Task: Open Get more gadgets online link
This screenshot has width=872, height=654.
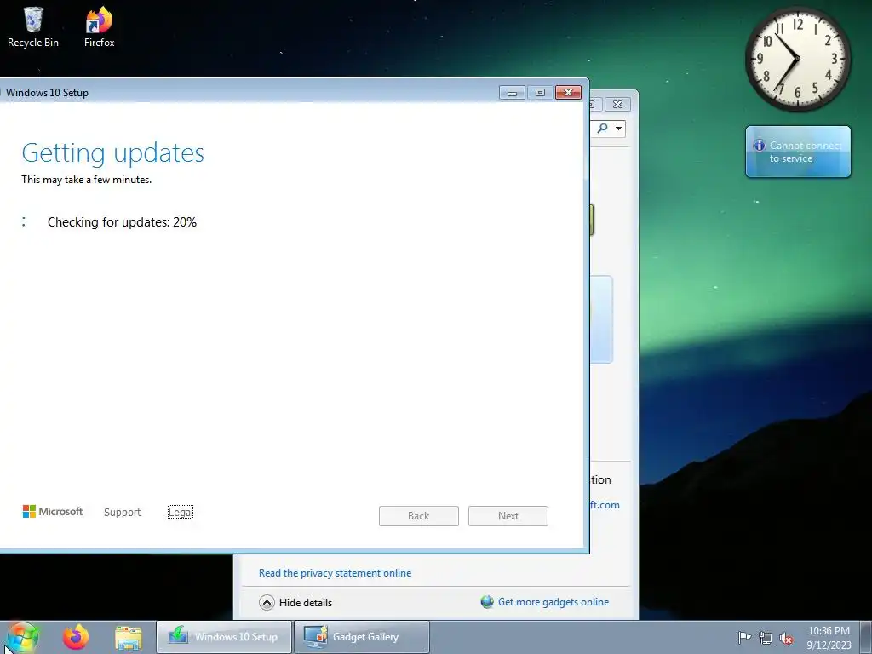Action: click(554, 602)
